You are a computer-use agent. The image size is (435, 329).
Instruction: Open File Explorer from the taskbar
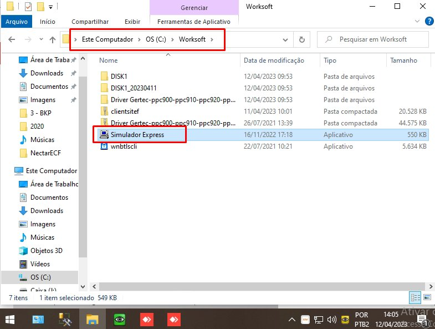[92, 320]
